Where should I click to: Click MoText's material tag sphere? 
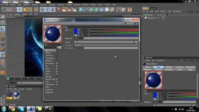coord(167,15)
